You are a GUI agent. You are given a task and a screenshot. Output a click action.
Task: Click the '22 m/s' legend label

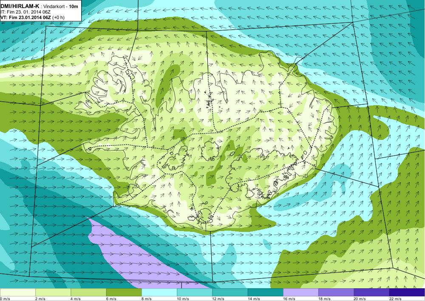coord(395,299)
